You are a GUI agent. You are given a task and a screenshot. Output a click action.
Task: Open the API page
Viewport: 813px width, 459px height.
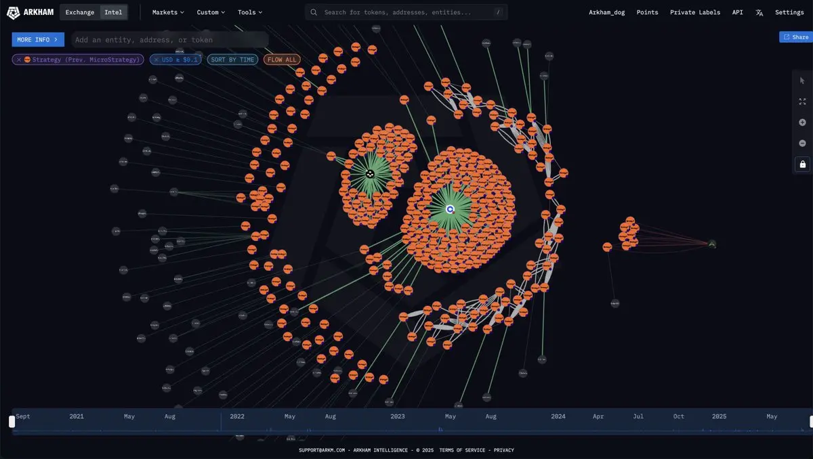(x=738, y=12)
